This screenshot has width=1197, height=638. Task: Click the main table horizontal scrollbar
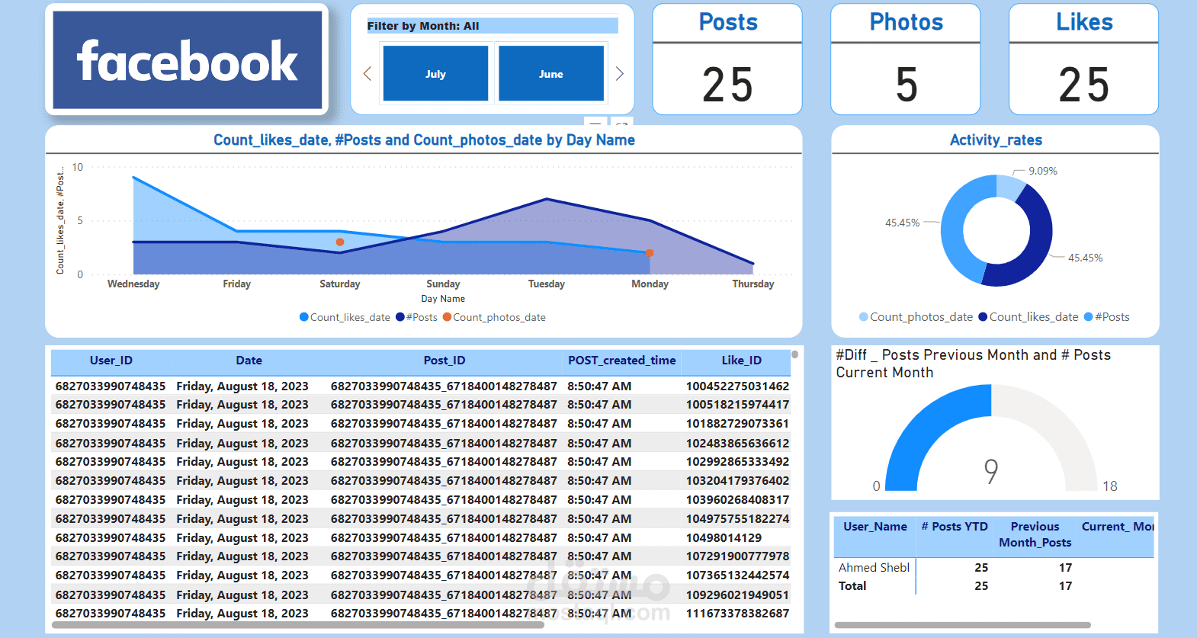coord(297,625)
